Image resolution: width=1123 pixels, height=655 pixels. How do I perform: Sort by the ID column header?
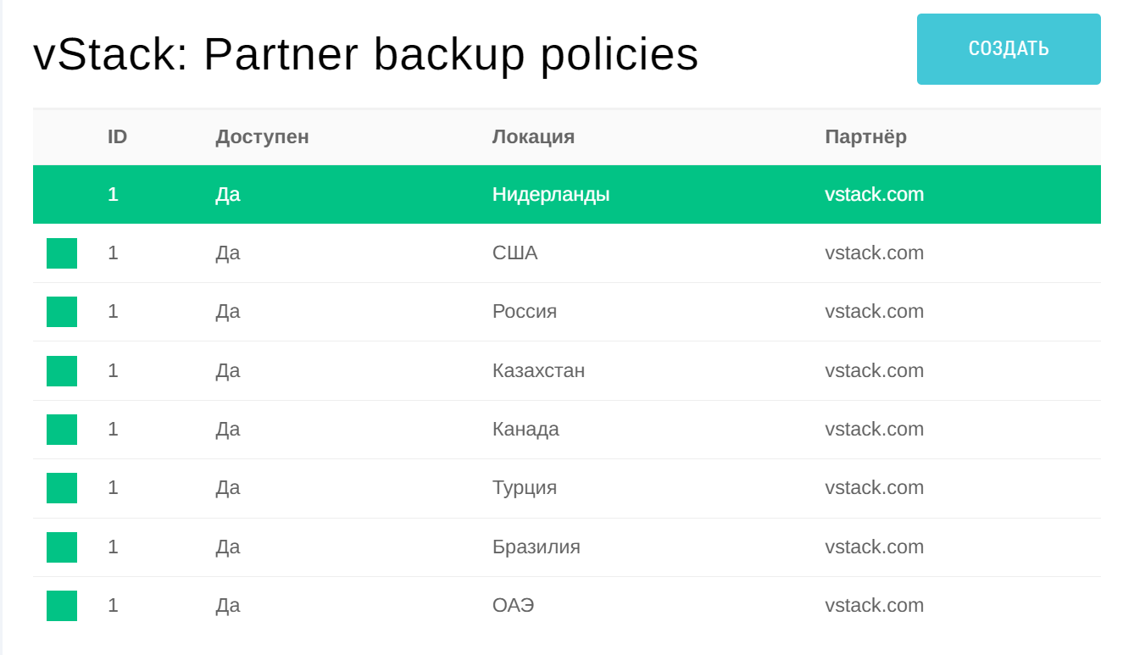117,136
